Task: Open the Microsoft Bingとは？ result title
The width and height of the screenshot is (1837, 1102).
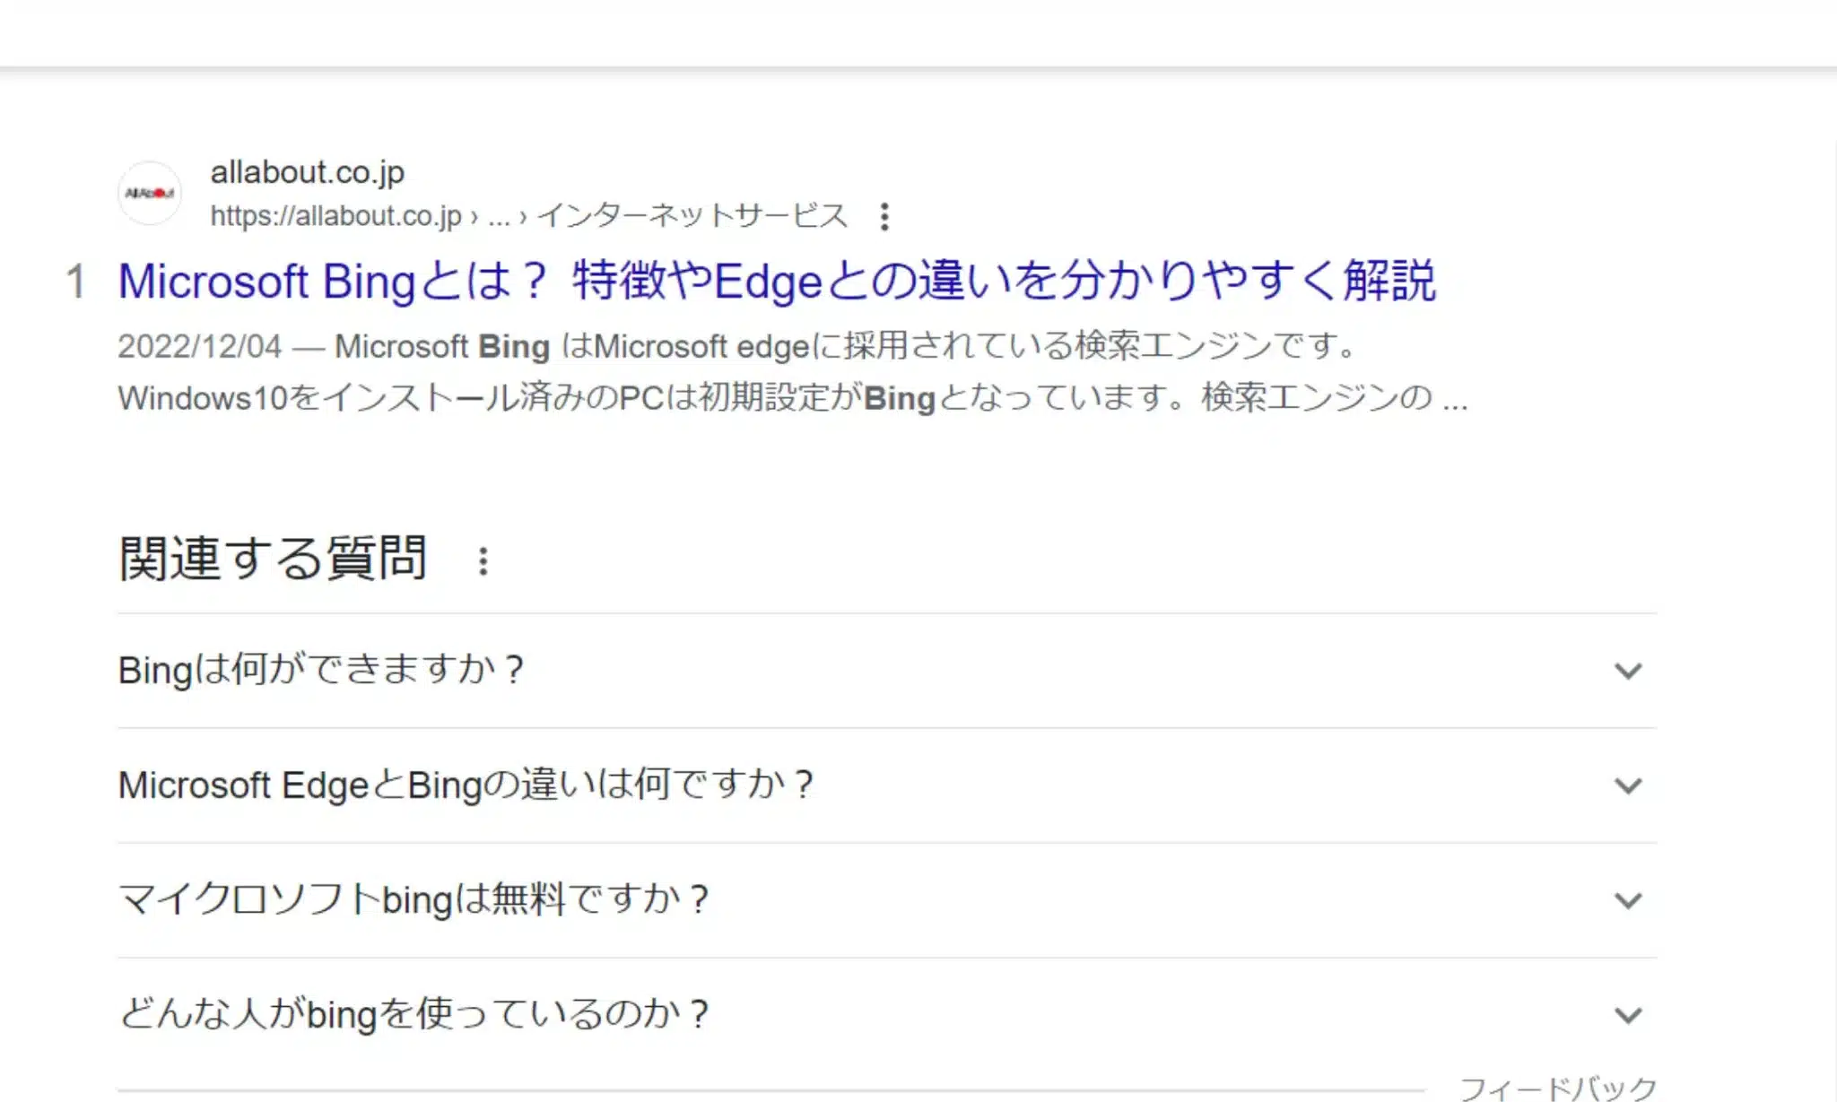Action: click(777, 281)
